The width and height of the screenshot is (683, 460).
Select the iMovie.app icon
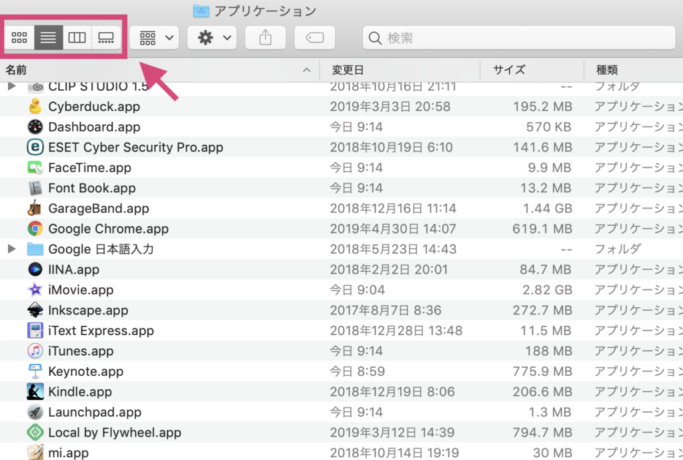pyautogui.click(x=35, y=290)
